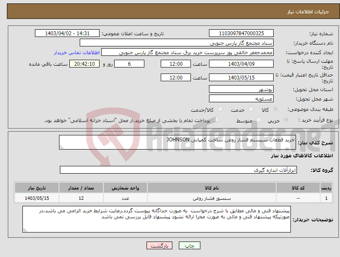This screenshot has width=340, height=257.
Task: Click the table date cell 1403/05/15
Action: (37, 198)
